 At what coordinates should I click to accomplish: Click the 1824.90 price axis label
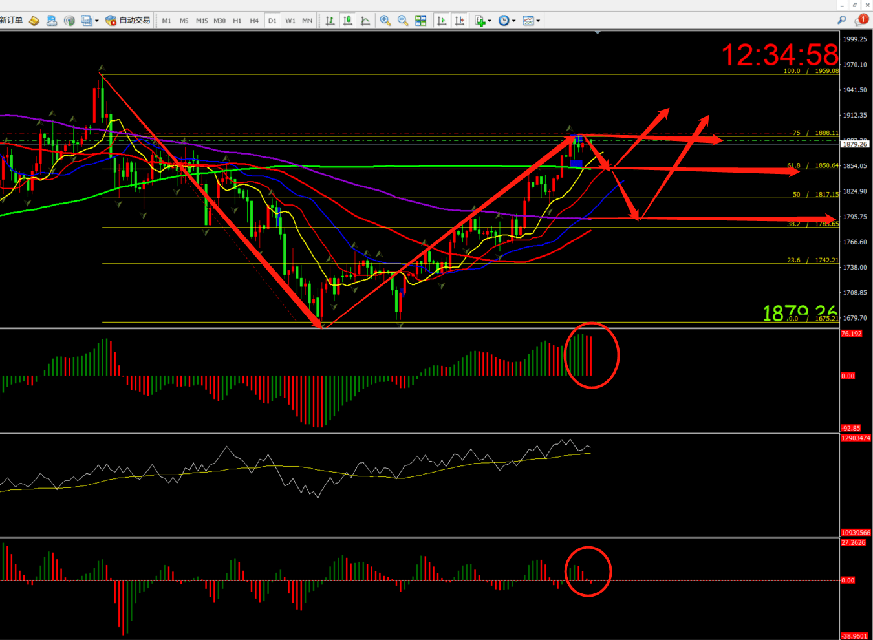855,191
